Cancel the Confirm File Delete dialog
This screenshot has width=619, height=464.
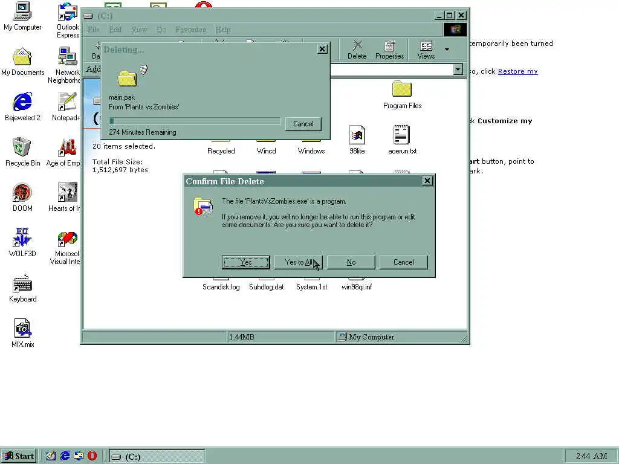click(403, 262)
